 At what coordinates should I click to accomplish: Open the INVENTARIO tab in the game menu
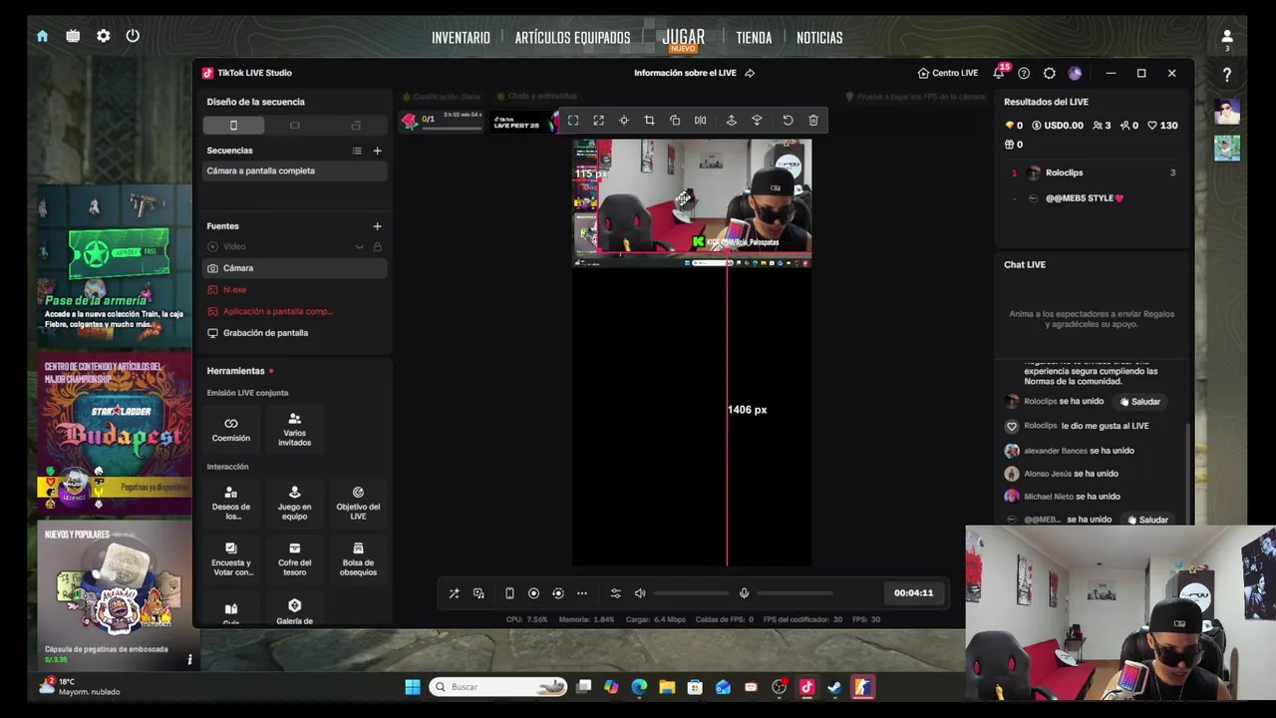[x=461, y=38]
